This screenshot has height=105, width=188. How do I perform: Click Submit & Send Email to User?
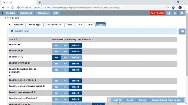click(x=167, y=100)
